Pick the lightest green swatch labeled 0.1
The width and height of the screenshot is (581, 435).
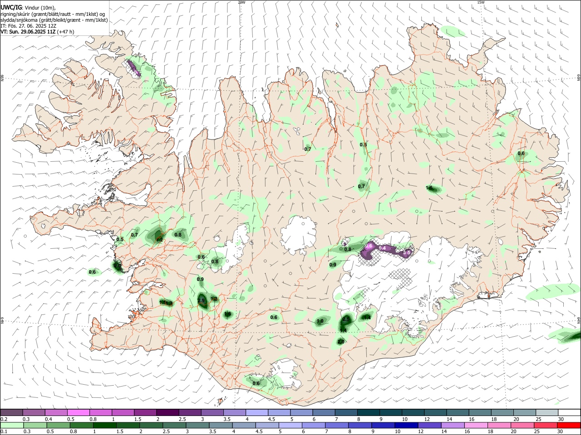(12, 425)
